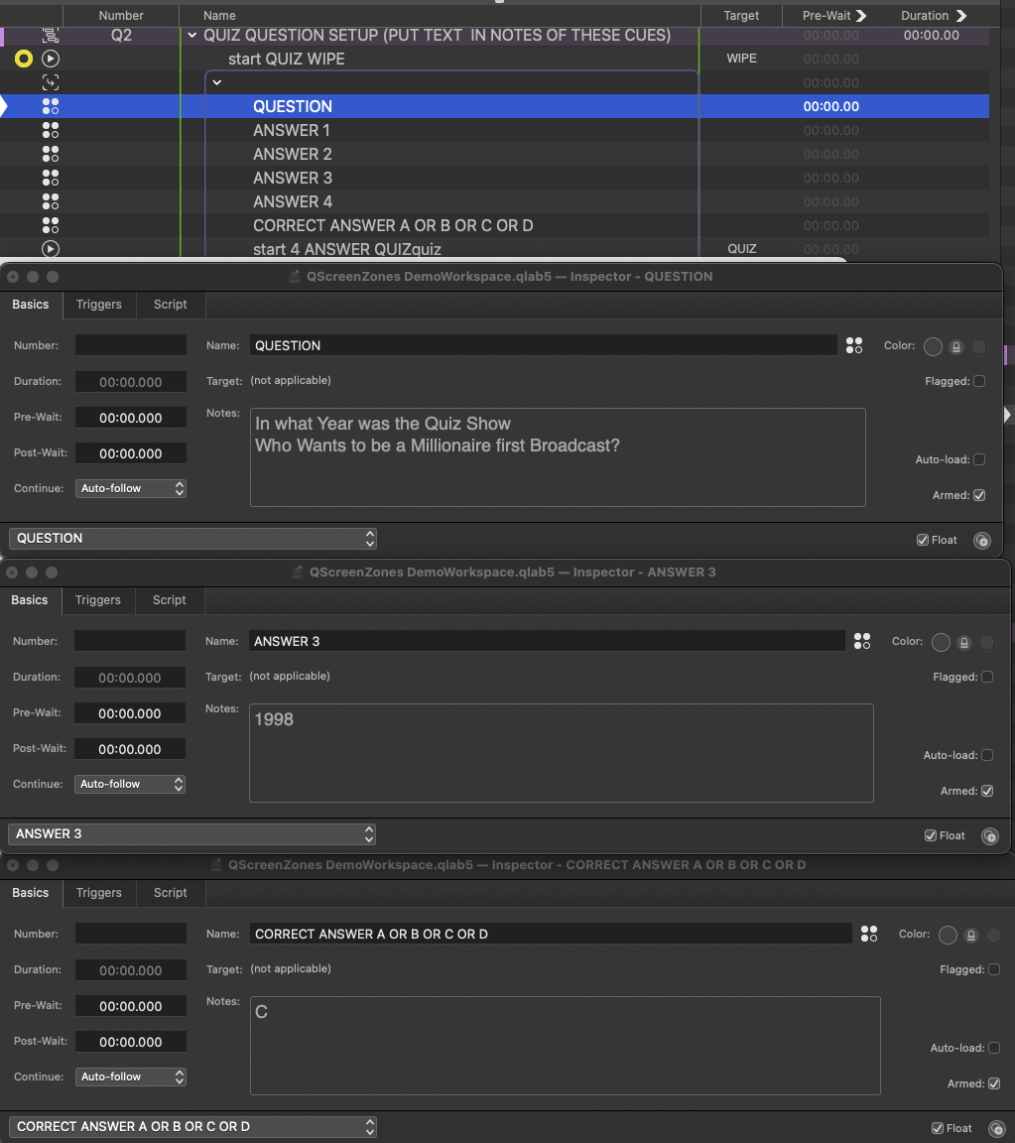Viewport: 1015px width, 1143px height.
Task: Click the Notes text area containing 1998
Action: (561, 752)
